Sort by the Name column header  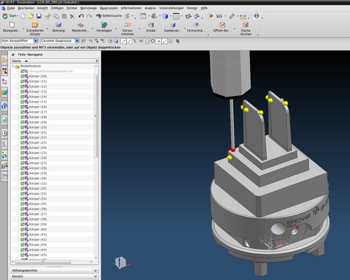click(53, 61)
